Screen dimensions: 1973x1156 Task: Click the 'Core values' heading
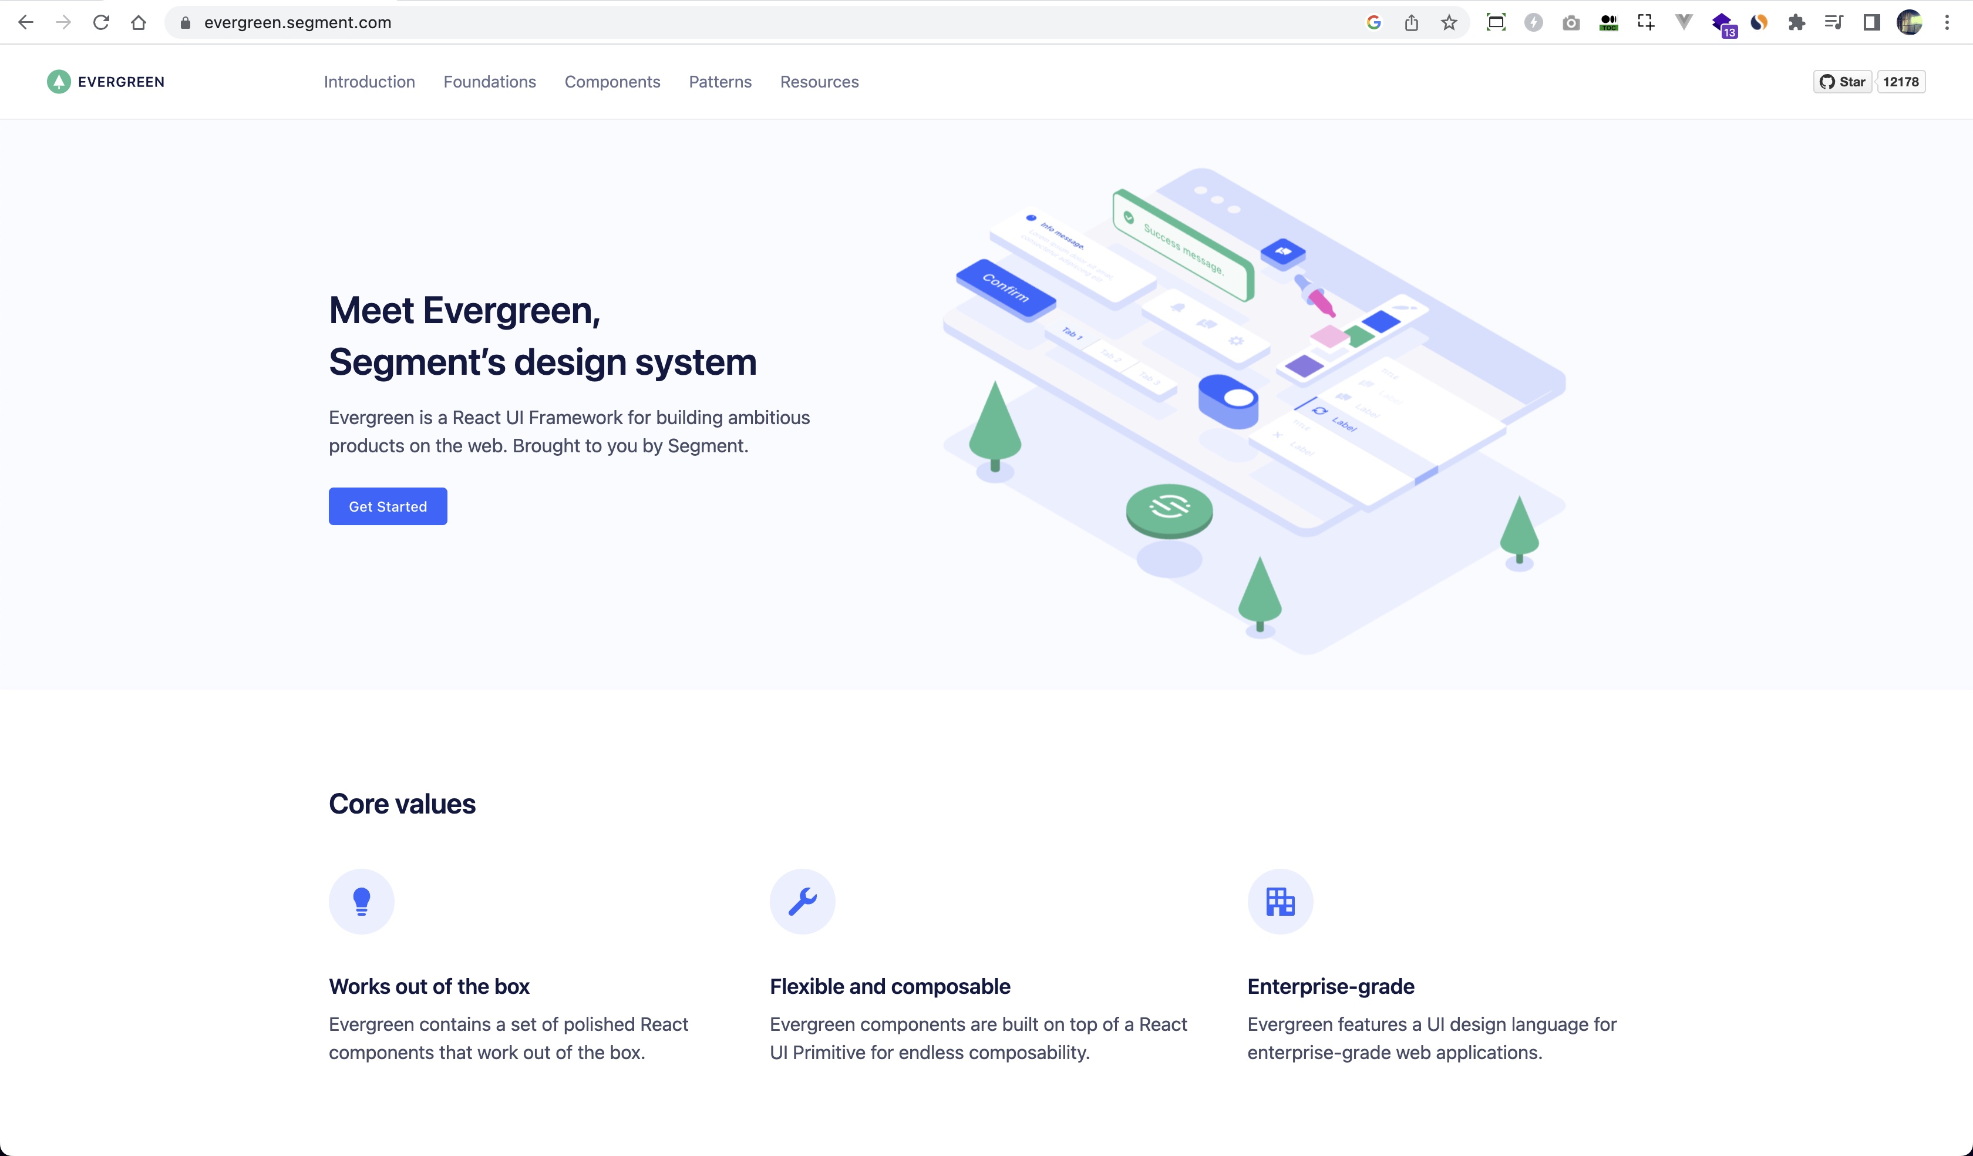(402, 804)
